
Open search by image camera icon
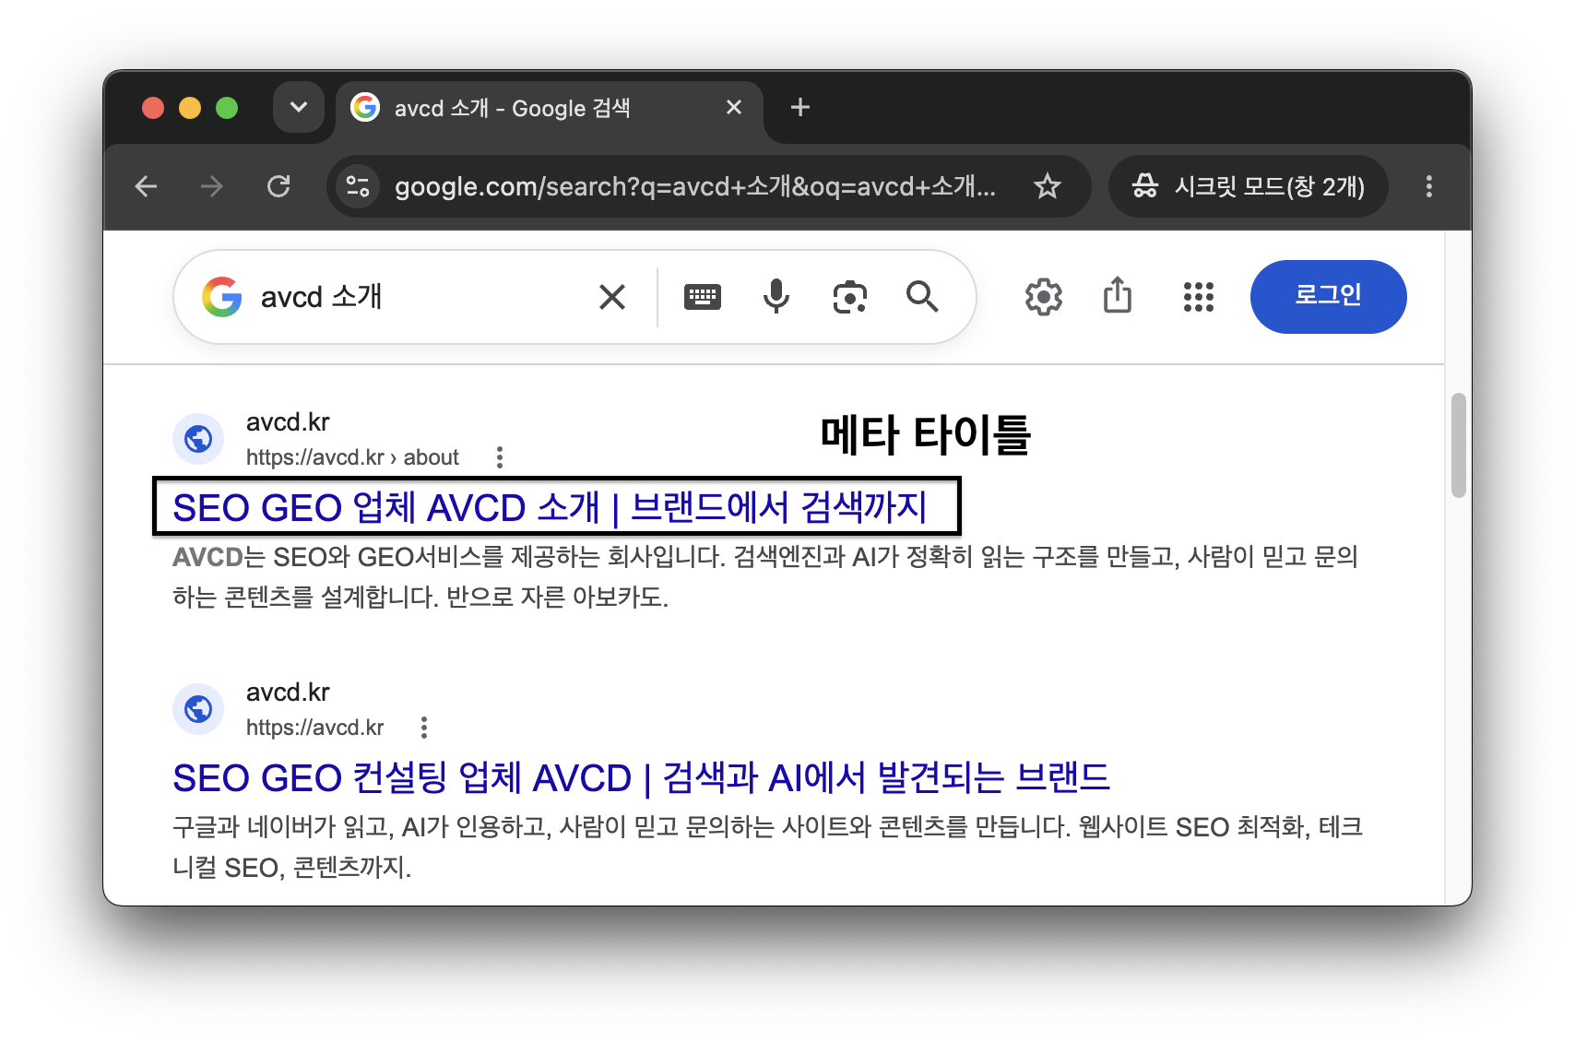click(850, 297)
